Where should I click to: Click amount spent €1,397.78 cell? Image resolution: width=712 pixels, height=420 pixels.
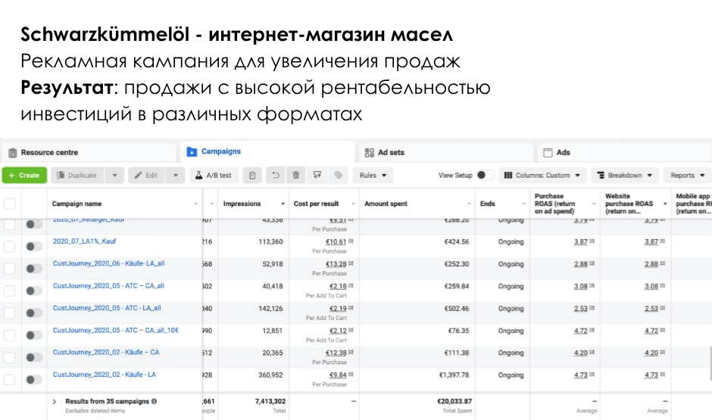coord(454,375)
